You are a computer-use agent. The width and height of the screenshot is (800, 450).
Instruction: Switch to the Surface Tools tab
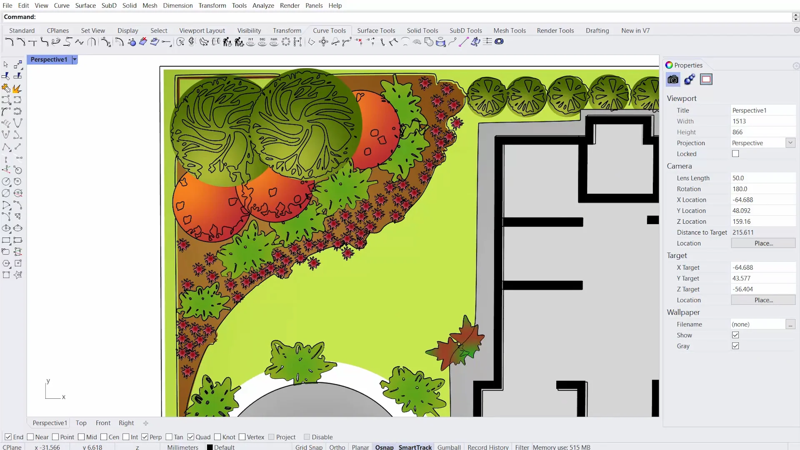coord(376,30)
